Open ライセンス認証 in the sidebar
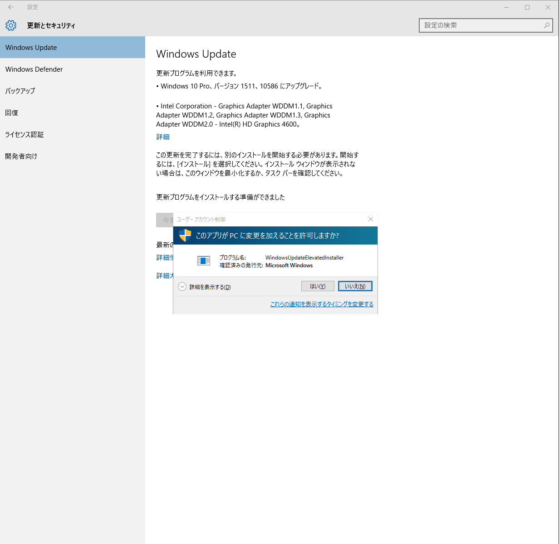 point(73,134)
